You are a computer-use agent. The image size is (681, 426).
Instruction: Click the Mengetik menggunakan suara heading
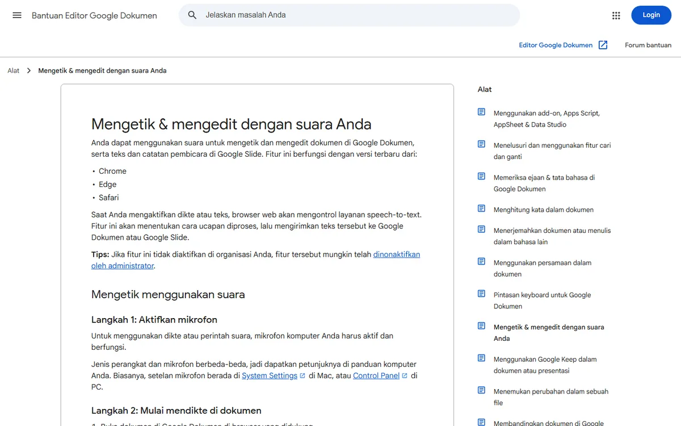click(x=168, y=294)
